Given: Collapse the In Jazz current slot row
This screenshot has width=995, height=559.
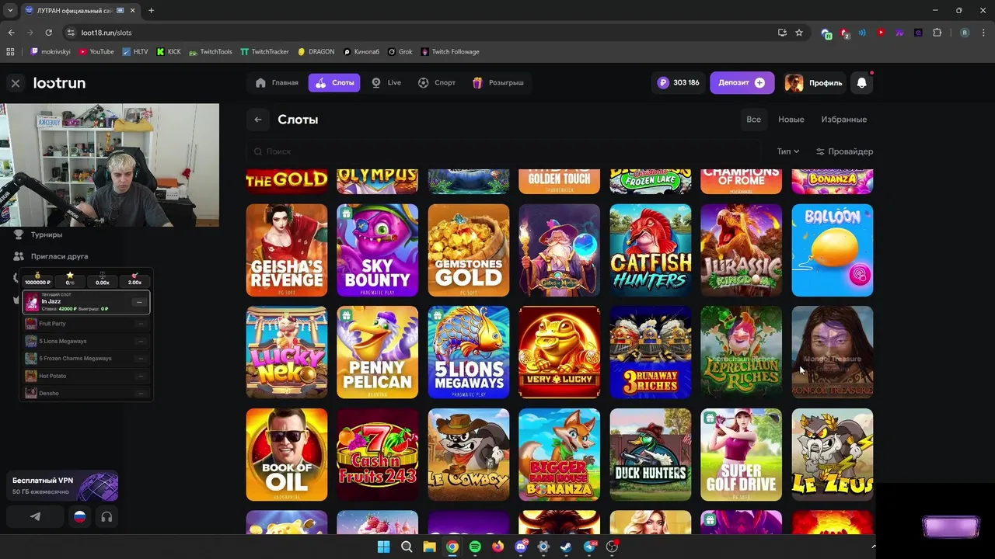Looking at the screenshot, I should pyautogui.click(x=138, y=302).
